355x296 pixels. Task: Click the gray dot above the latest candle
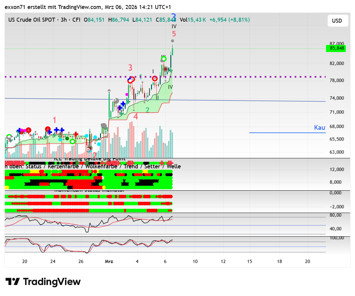pyautogui.click(x=173, y=41)
